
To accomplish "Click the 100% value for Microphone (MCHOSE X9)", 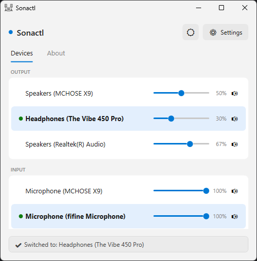I will coord(220,191).
